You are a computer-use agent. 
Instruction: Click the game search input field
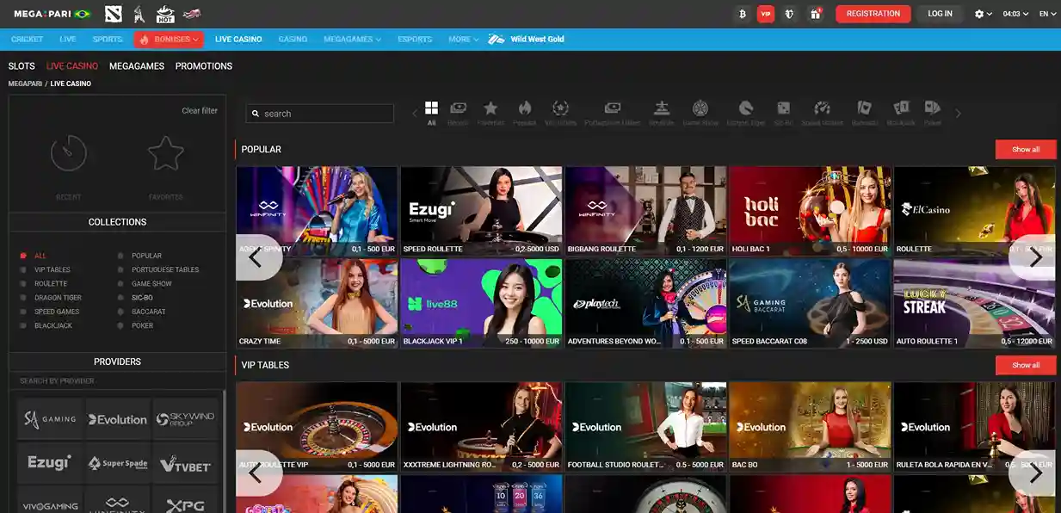point(320,114)
